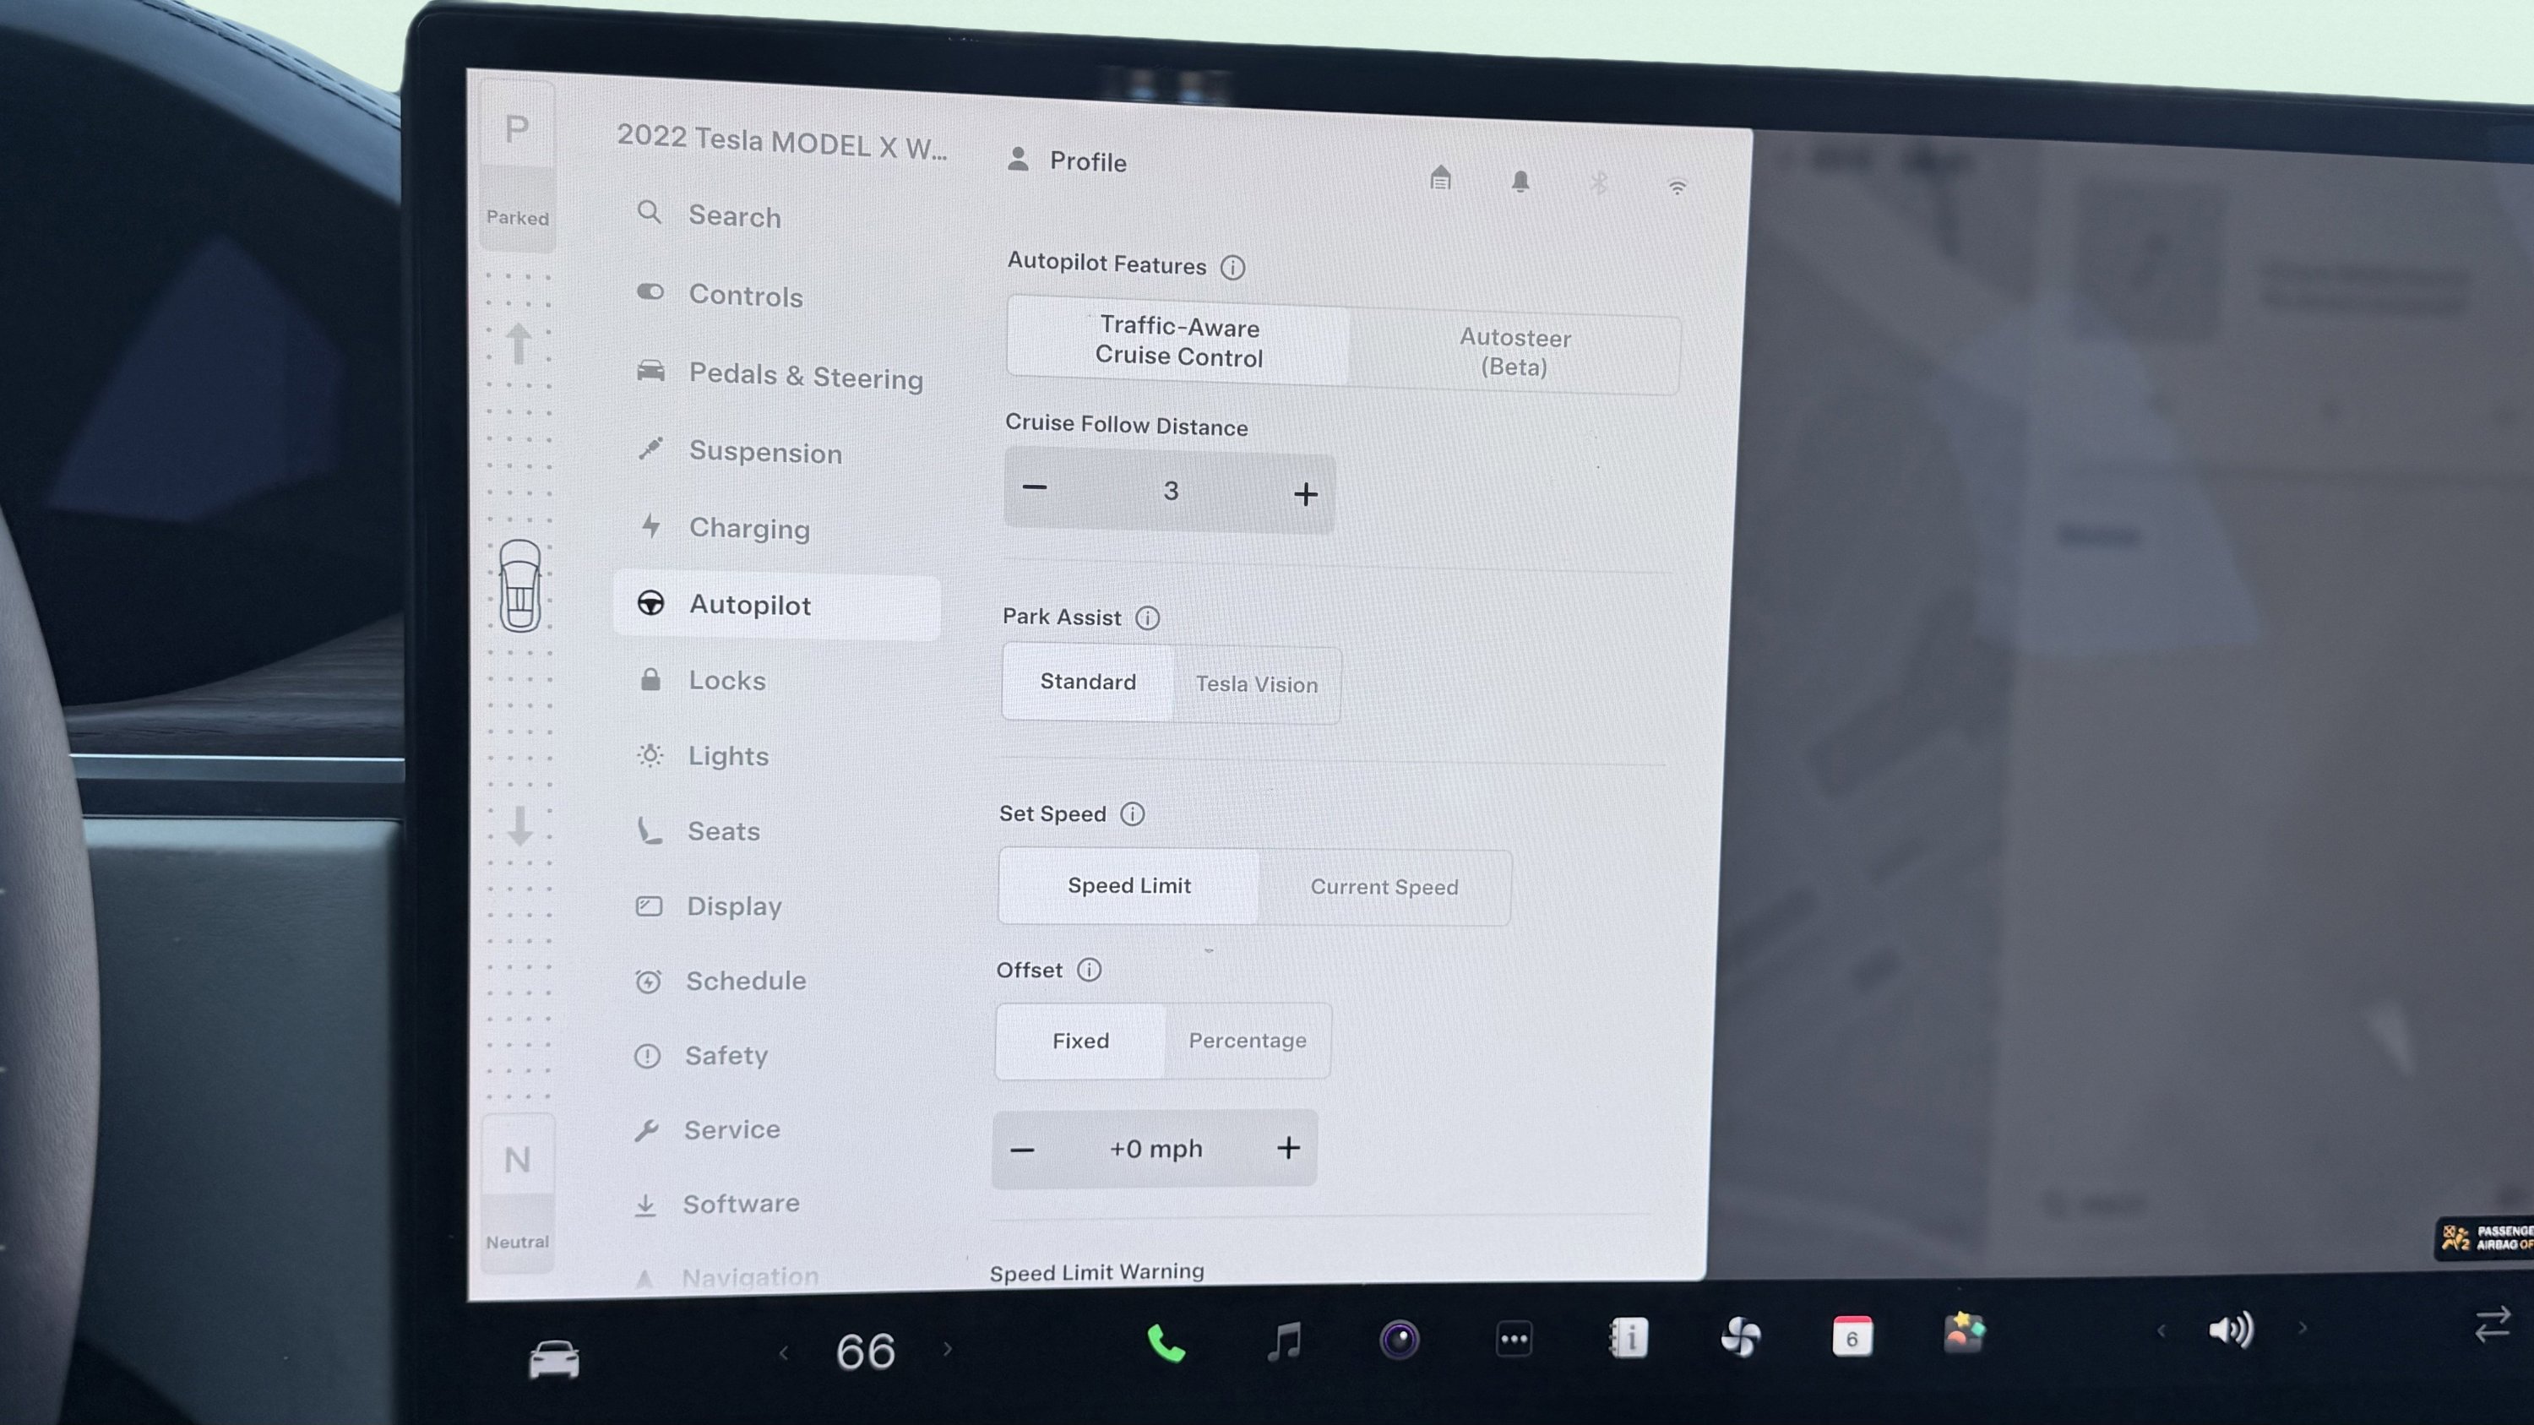2534x1425 pixels.
Task: Tap the swap display arrows icon
Action: [x=2493, y=1324]
